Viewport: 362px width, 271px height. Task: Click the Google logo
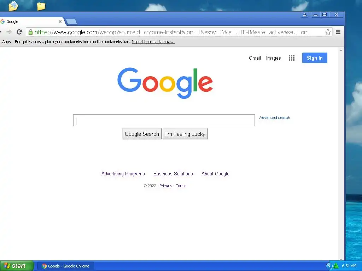coord(165,83)
